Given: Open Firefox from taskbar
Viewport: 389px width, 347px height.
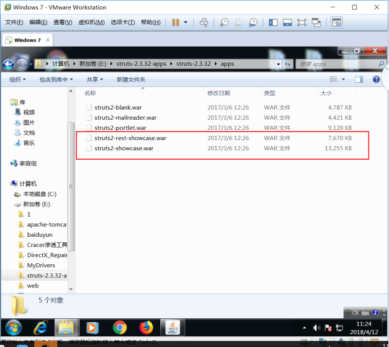Looking at the screenshot, I should point(146,327).
